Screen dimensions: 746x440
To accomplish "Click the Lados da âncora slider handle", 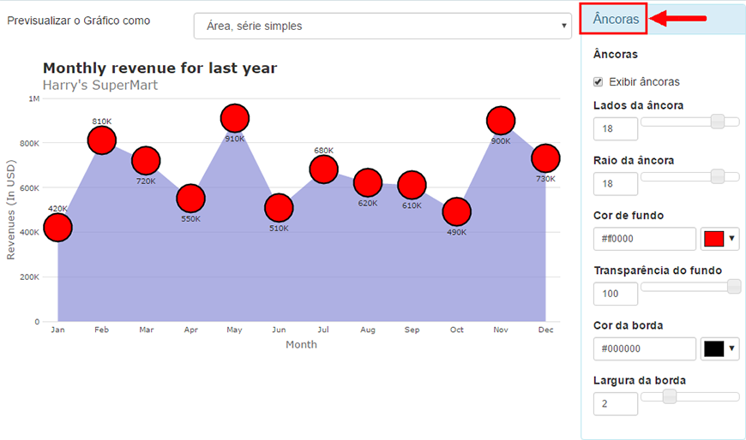I will pyautogui.click(x=718, y=122).
